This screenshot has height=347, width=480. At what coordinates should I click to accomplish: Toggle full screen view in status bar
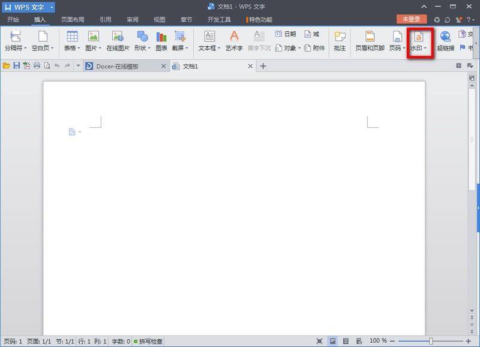pyautogui.click(x=319, y=341)
